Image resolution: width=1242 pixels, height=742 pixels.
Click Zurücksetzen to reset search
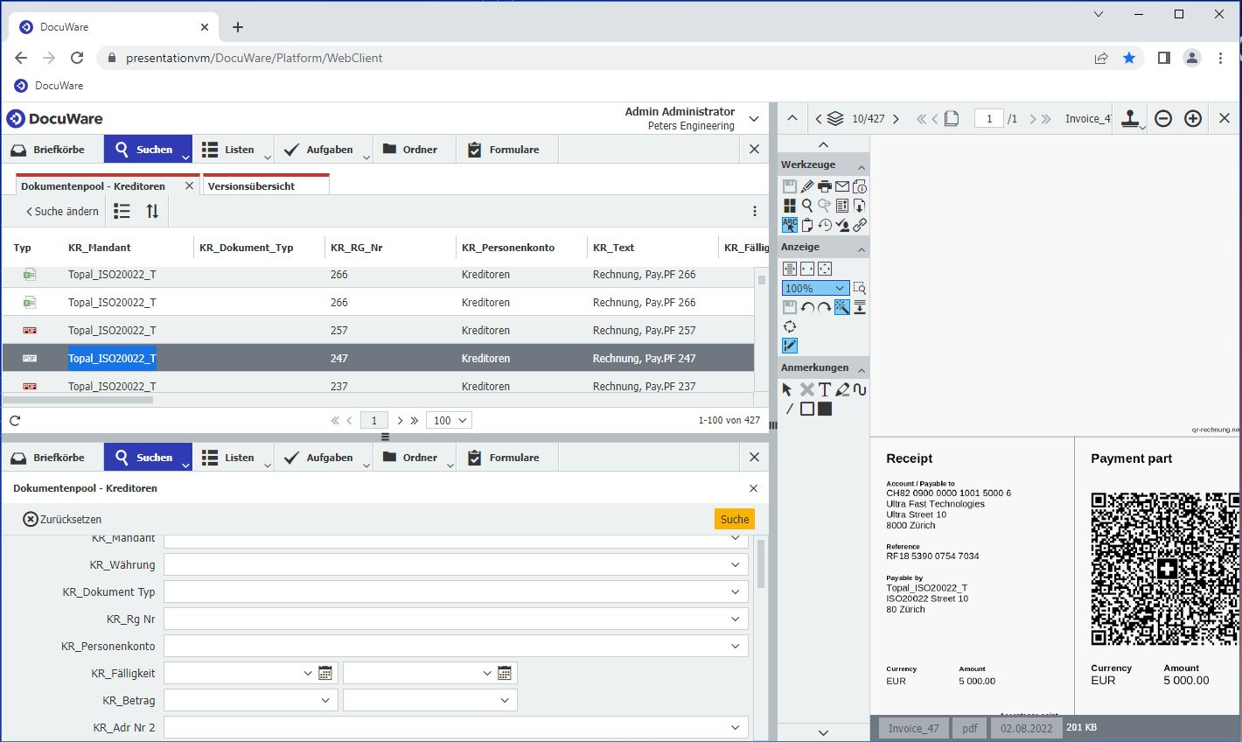coord(62,519)
